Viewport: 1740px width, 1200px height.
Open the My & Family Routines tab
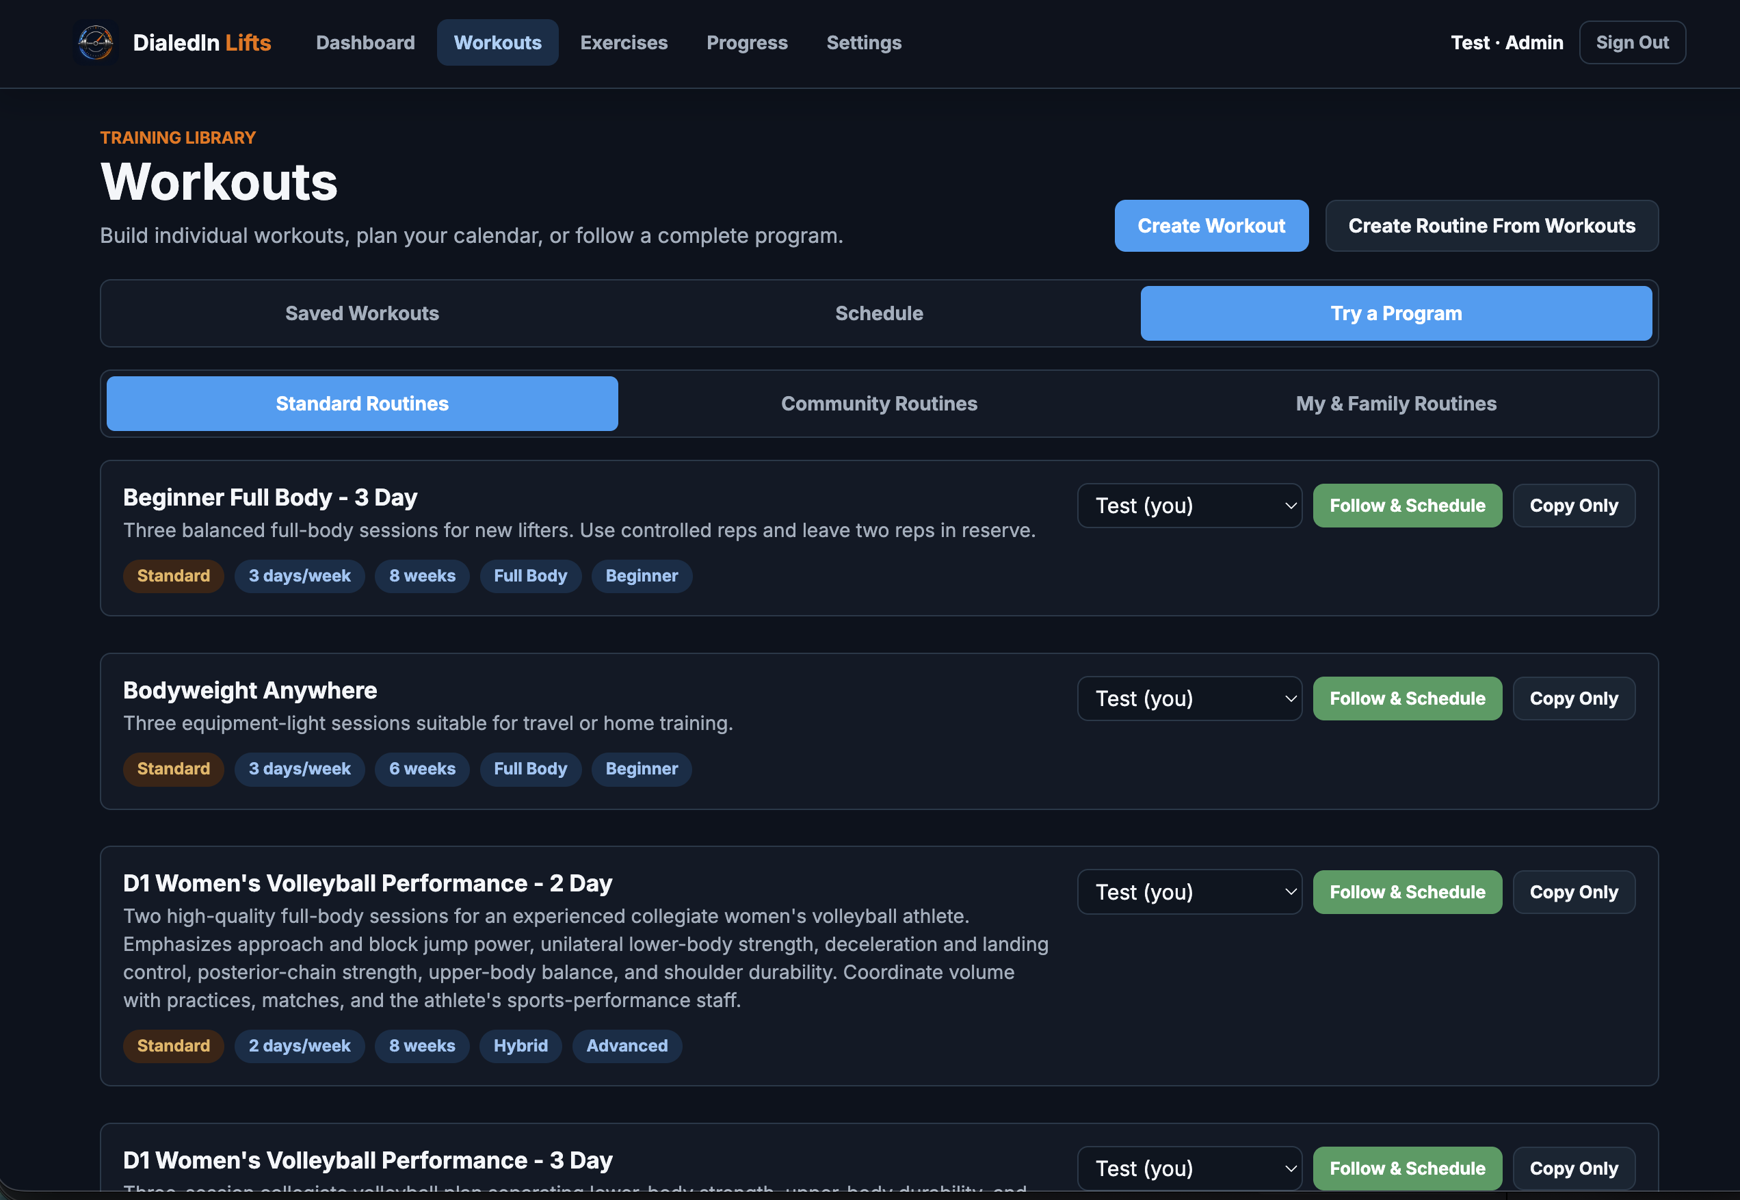click(1396, 404)
